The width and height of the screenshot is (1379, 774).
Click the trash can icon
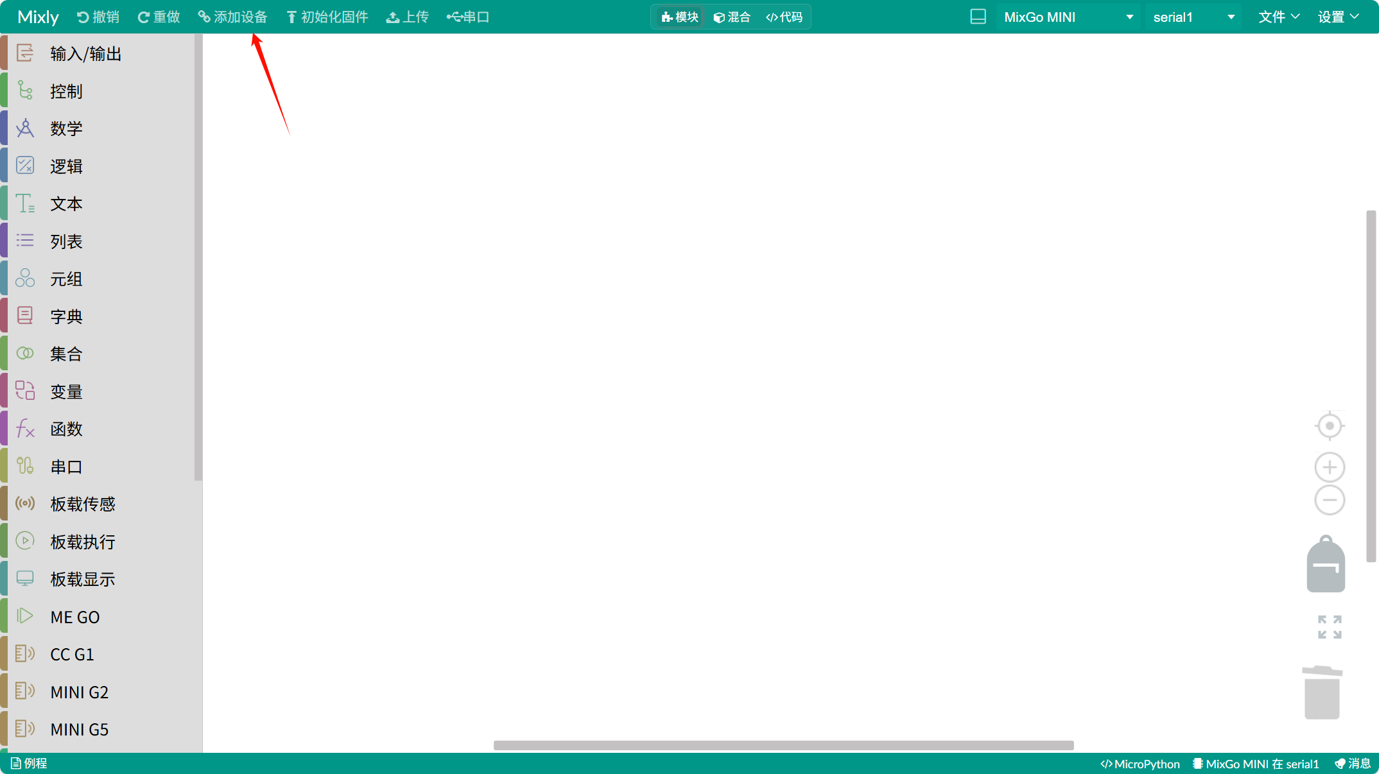[x=1322, y=692]
